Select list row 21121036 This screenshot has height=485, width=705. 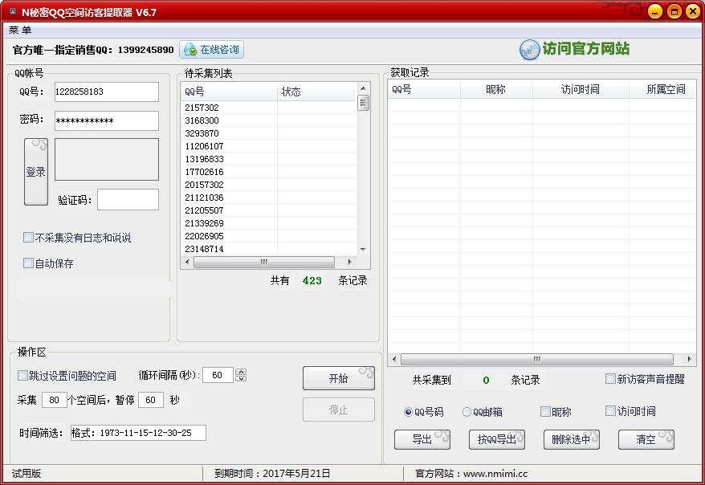pyautogui.click(x=269, y=198)
